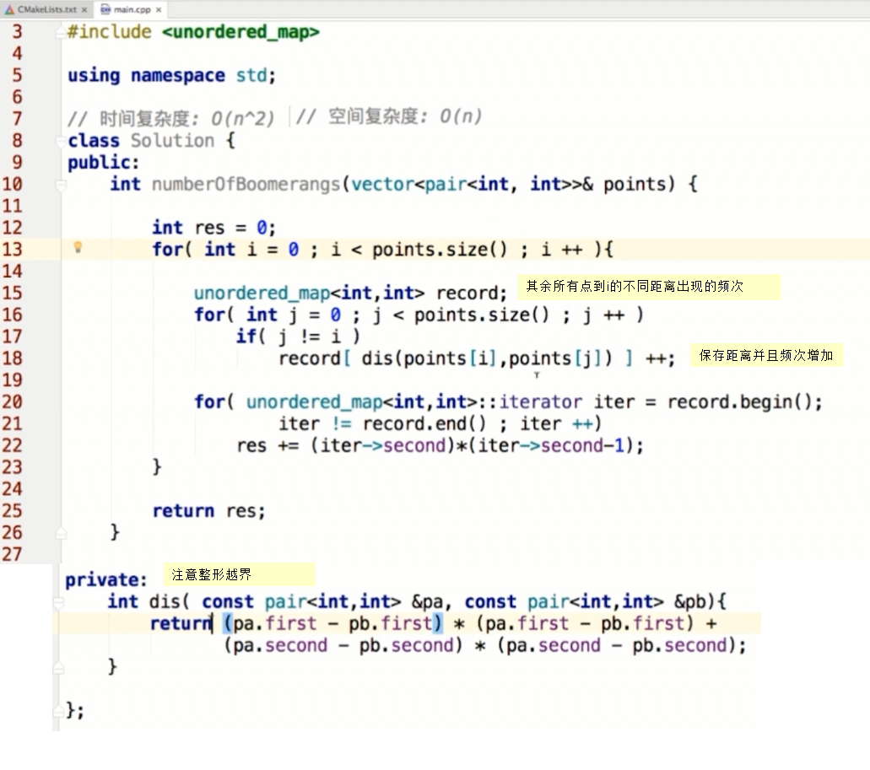Switch to the CMakeLists.txt tab
870x770 pixels.
pyautogui.click(x=46, y=9)
